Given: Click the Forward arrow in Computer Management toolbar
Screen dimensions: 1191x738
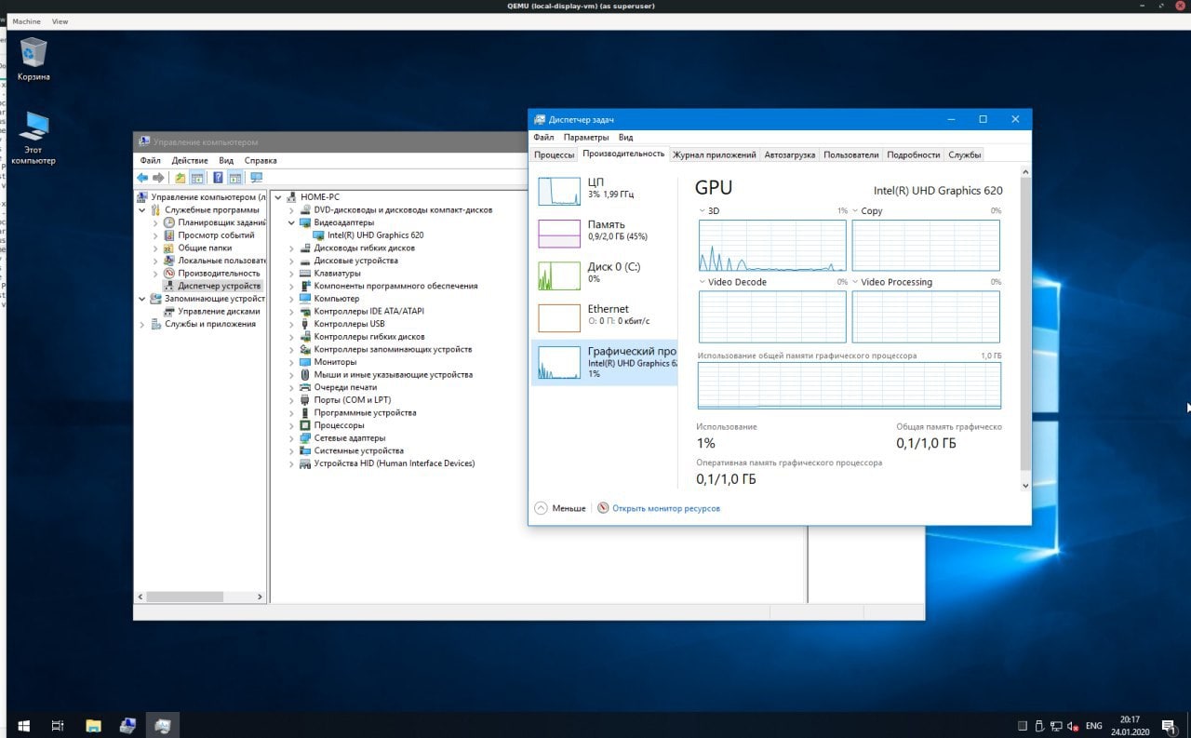Looking at the screenshot, I should [x=158, y=178].
